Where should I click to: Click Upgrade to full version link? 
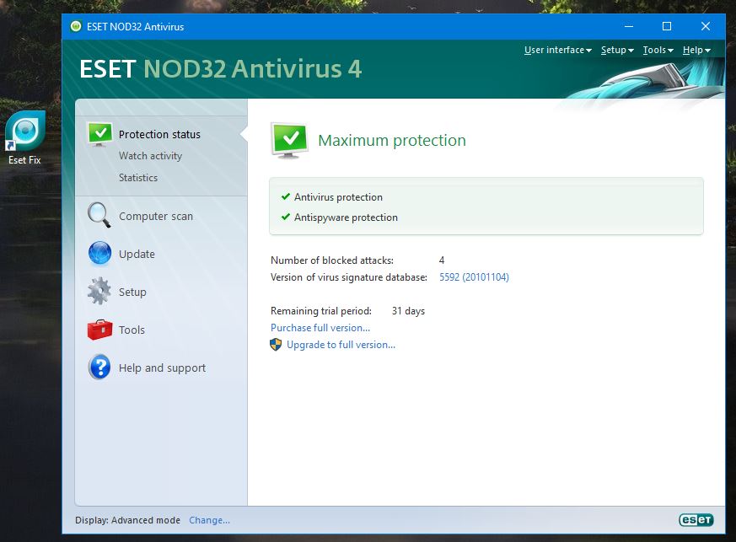(x=341, y=345)
